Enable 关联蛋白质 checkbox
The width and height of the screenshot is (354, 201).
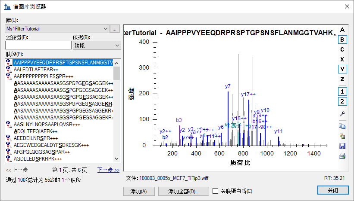[216, 191]
